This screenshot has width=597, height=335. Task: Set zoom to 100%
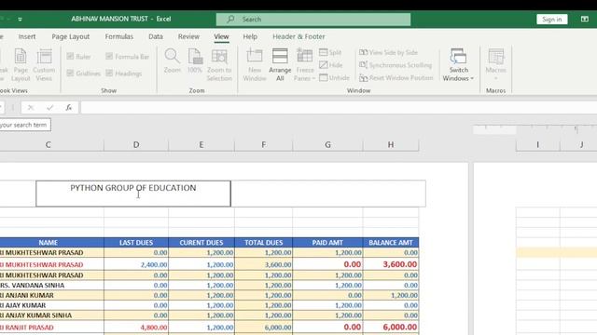195,60
